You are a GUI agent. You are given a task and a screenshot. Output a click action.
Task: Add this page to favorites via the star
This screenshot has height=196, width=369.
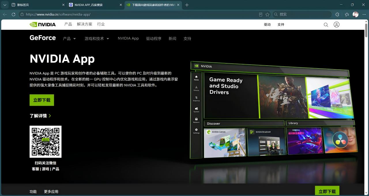pos(267,14)
